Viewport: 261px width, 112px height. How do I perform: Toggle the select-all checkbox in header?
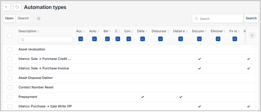pyautogui.click(x=10, y=35)
